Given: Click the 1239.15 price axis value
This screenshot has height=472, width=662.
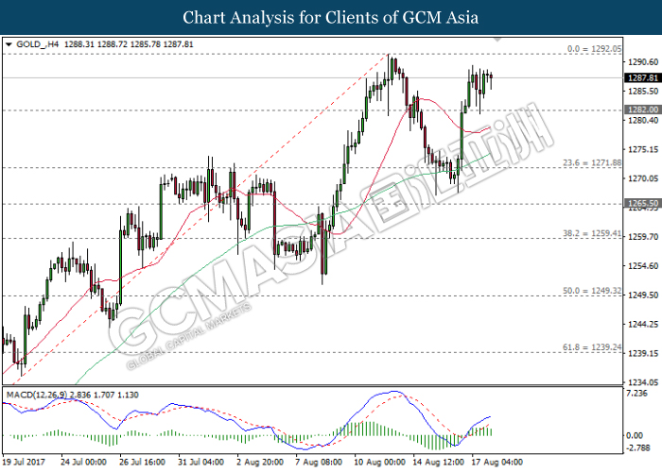Looking at the screenshot, I should point(643,353).
